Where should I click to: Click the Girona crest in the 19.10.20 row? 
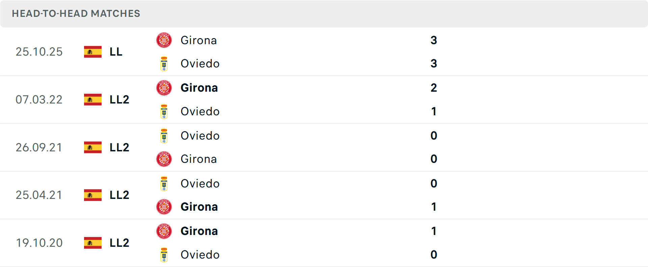point(164,231)
